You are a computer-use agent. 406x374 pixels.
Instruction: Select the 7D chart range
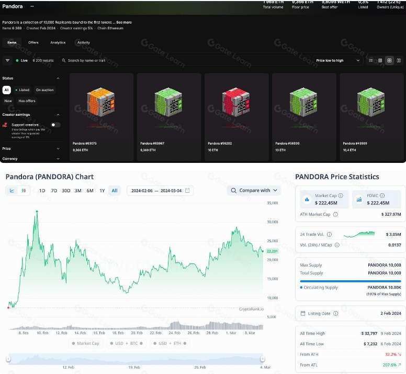click(x=54, y=191)
